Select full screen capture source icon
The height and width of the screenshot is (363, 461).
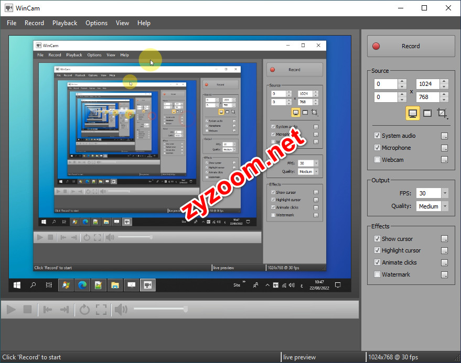point(413,113)
